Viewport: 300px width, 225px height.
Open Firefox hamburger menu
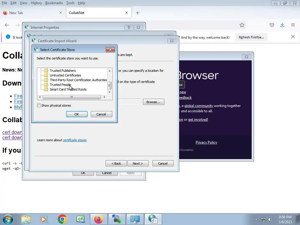293,25
